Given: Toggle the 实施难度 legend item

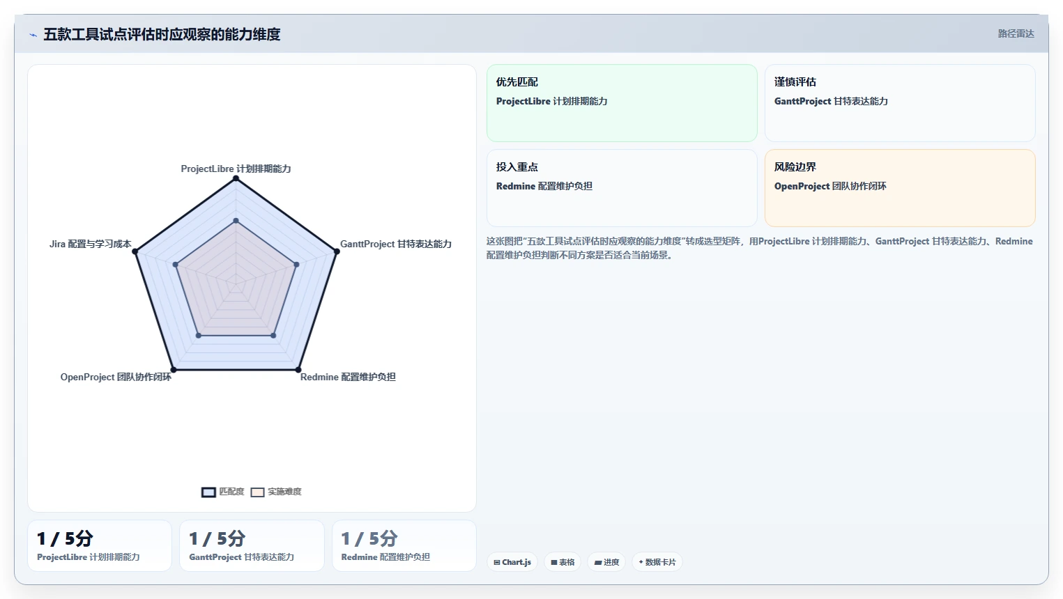Looking at the screenshot, I should (276, 492).
